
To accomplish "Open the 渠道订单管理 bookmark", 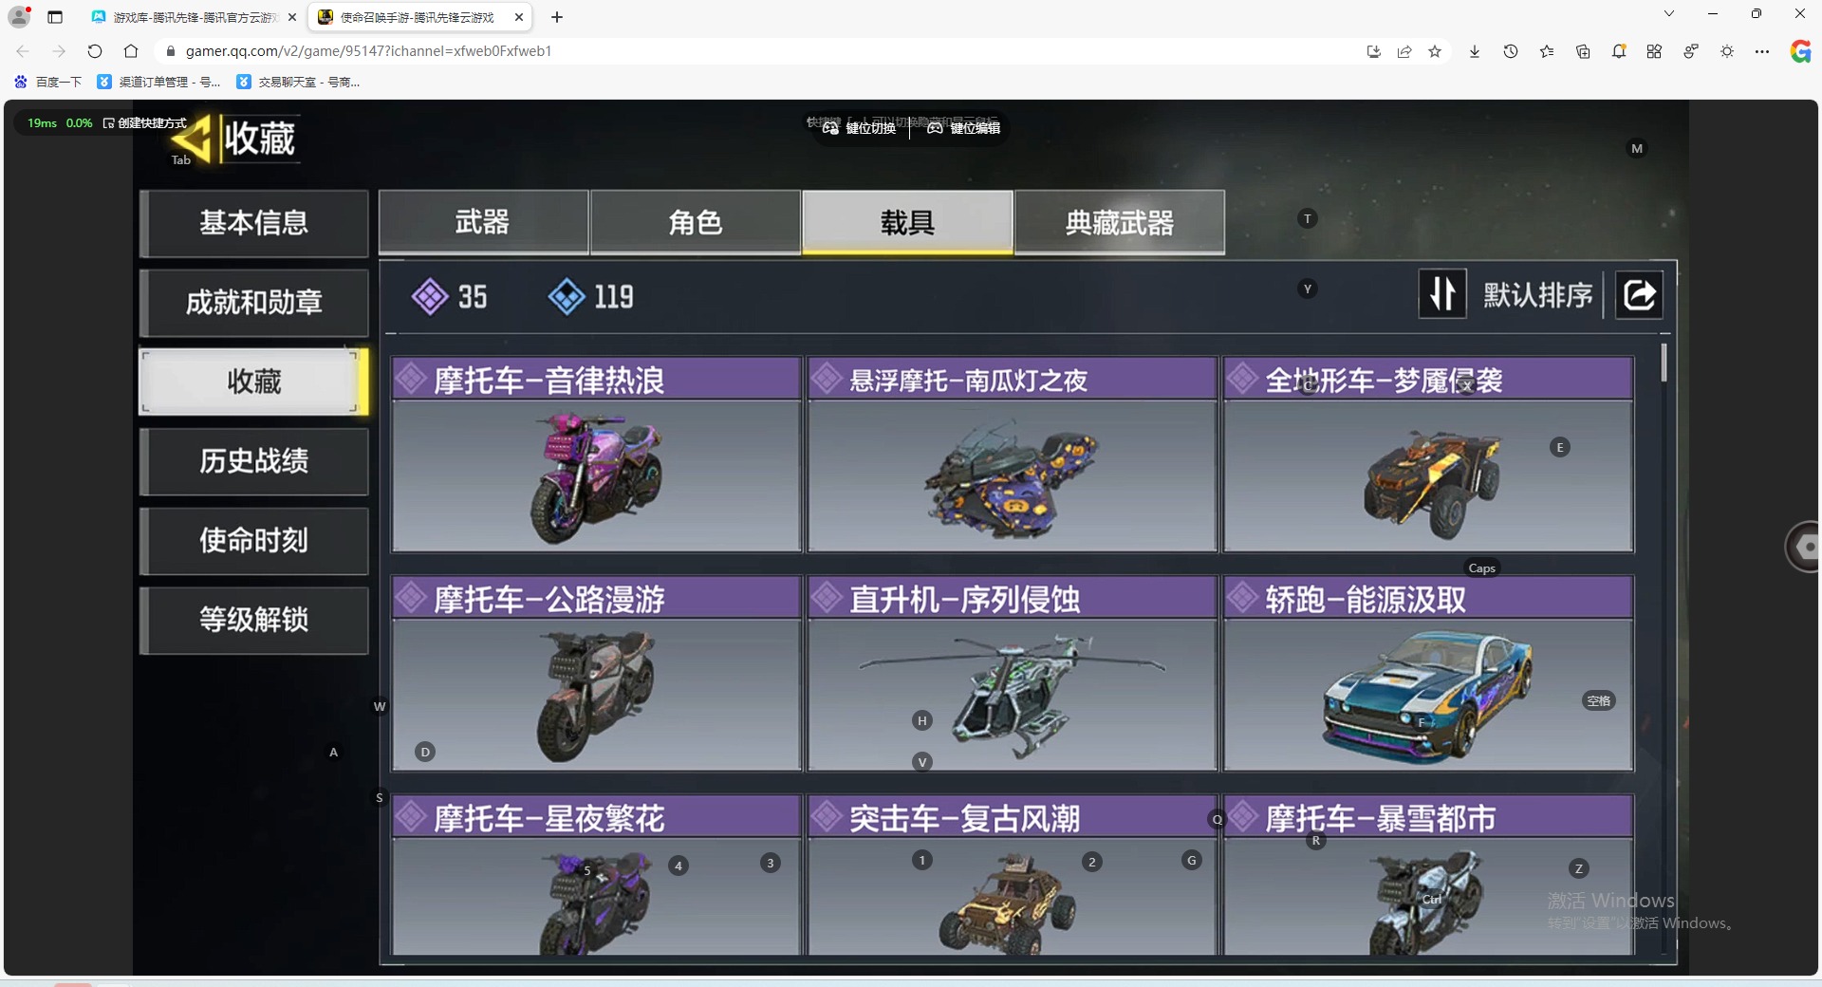I will pyautogui.click(x=159, y=83).
